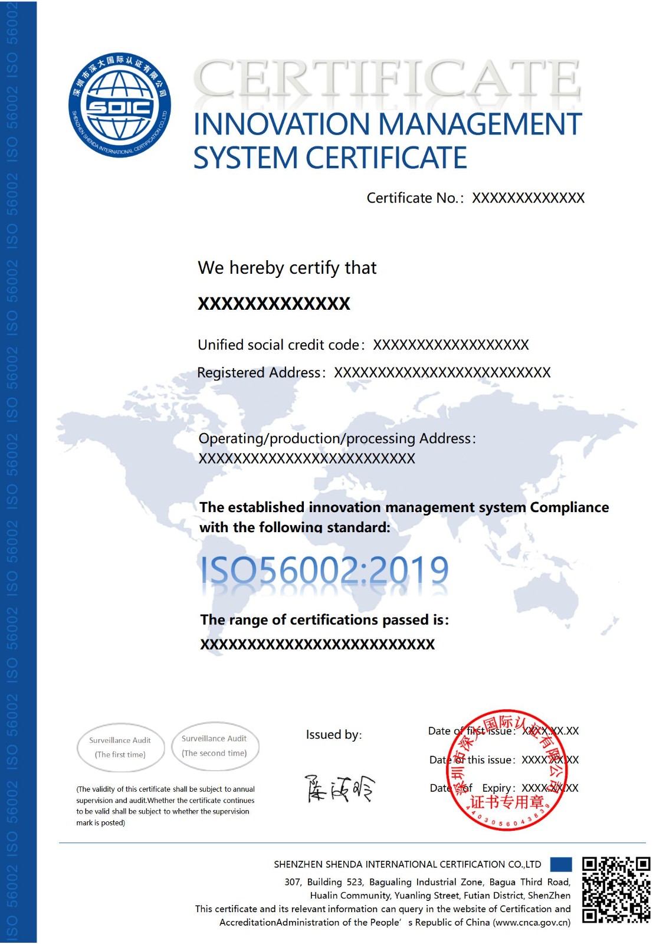
Task: Click 'SHENZHEN SHENDA INTERNATIONAL CERTIFICATION CO.,LTD' text
Action: pos(408,864)
